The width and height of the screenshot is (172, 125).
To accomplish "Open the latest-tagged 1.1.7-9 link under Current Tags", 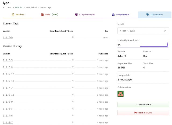I will 8,37.
